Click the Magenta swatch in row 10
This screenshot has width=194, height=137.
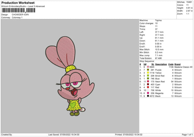pyautogui.click(x=148, y=93)
